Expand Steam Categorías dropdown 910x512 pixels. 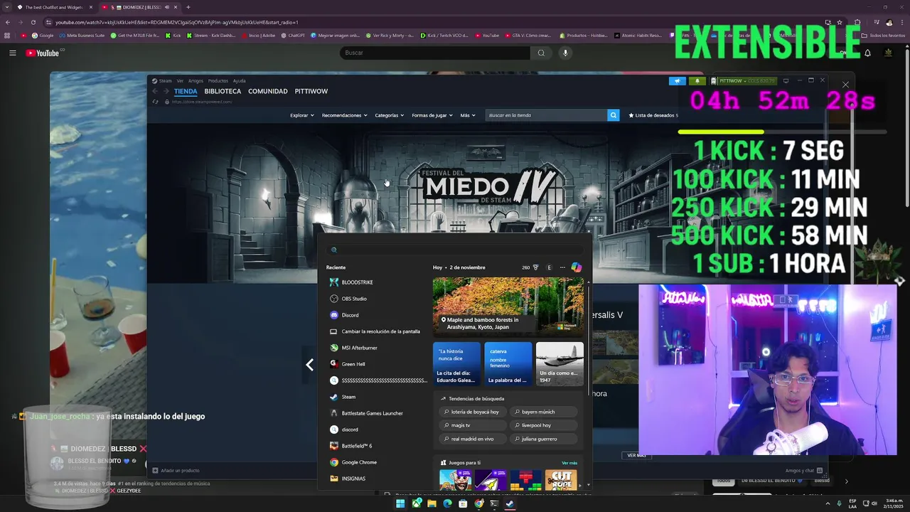[x=389, y=115]
